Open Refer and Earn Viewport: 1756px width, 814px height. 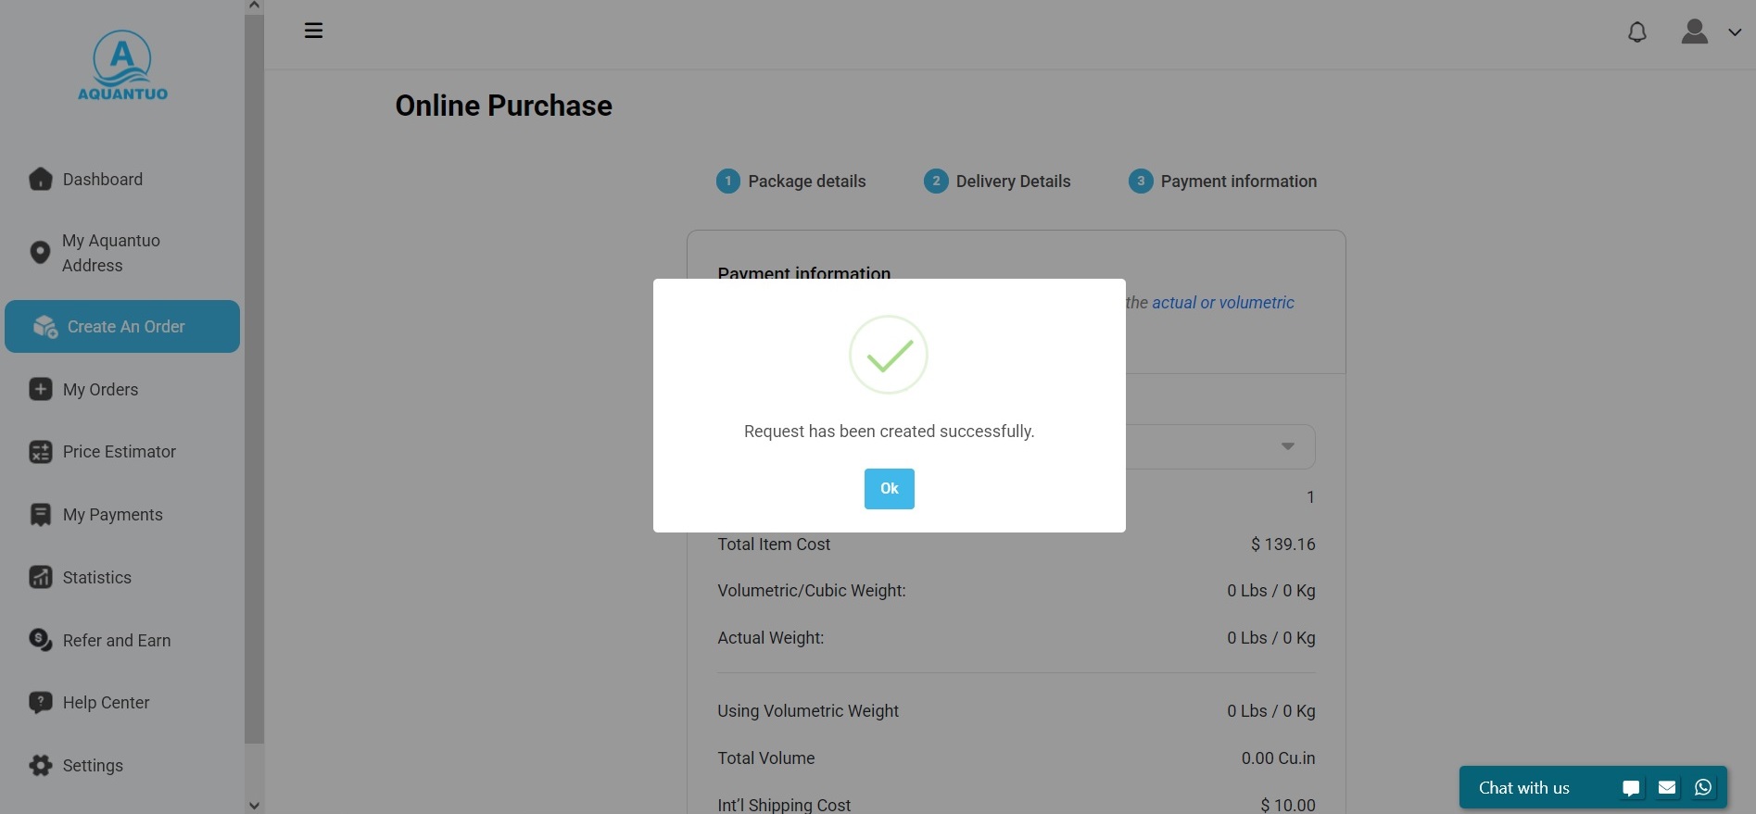[117, 641]
